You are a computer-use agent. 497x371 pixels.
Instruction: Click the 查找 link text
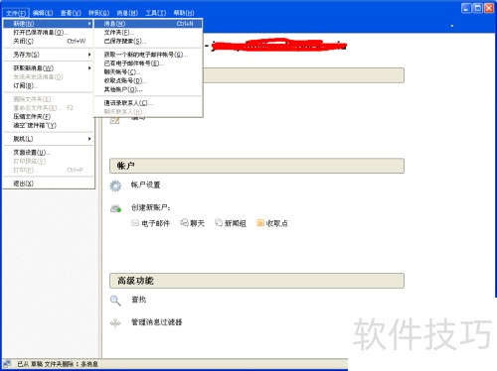(138, 300)
